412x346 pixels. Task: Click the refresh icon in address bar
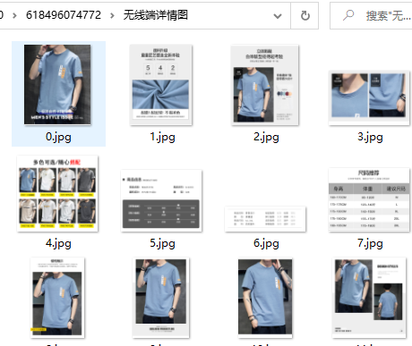point(305,15)
